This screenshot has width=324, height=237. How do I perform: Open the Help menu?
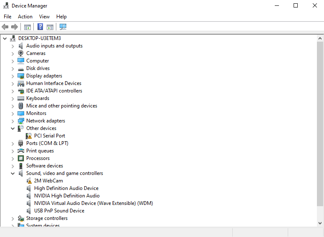pos(61,17)
